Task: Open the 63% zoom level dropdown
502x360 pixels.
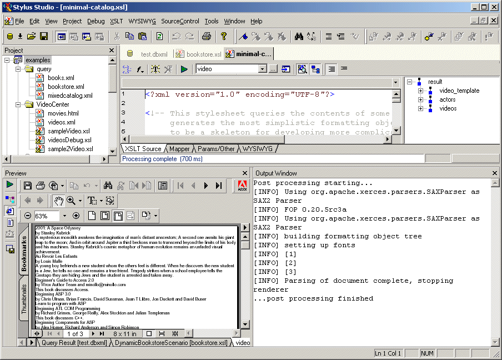Action: tap(64, 216)
